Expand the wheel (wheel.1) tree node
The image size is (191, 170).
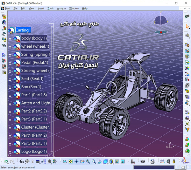point(10,47)
